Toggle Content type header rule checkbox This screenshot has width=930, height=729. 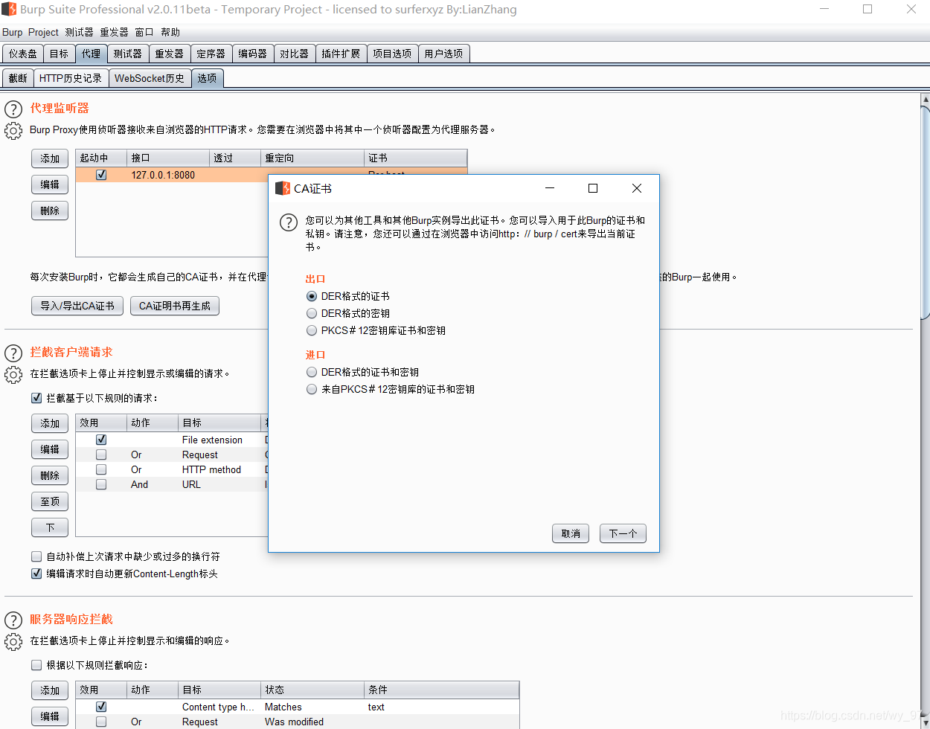(x=101, y=707)
